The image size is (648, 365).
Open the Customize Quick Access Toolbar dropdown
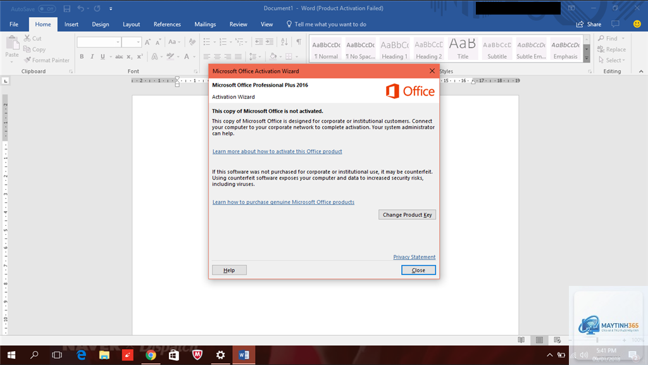pyautogui.click(x=111, y=9)
